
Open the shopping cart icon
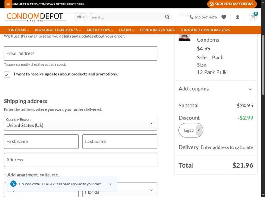[x=253, y=17]
